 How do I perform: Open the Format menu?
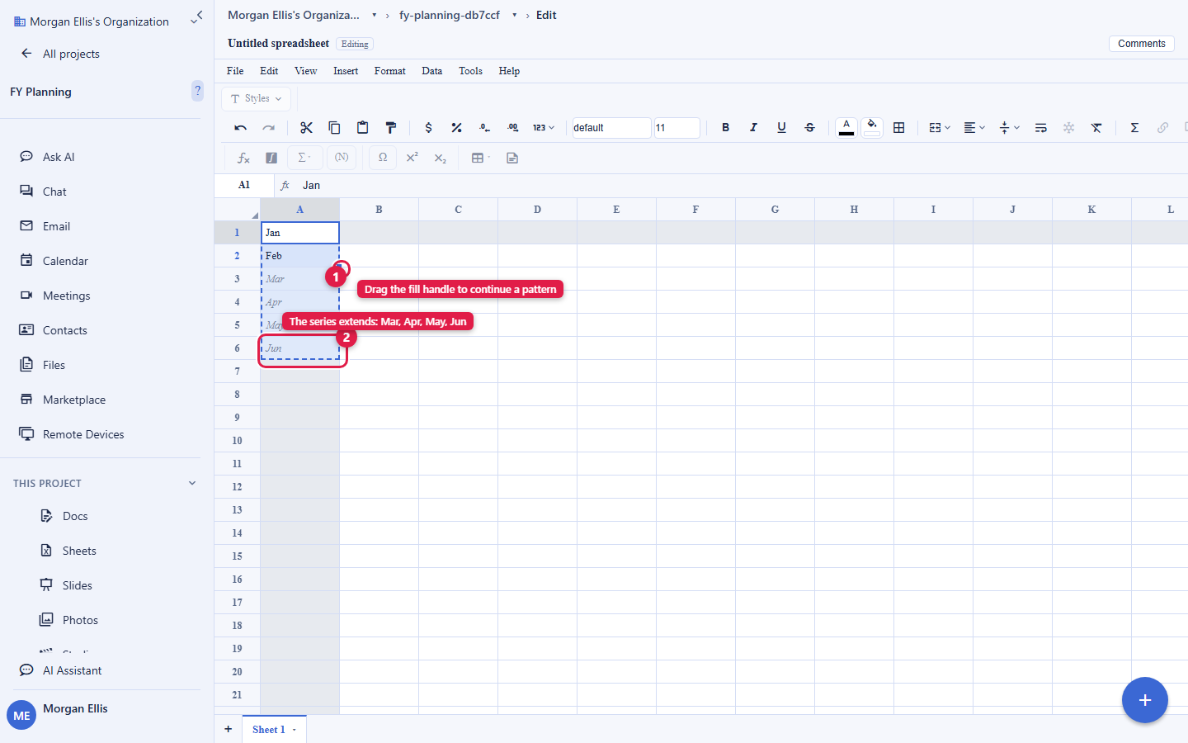(x=389, y=71)
